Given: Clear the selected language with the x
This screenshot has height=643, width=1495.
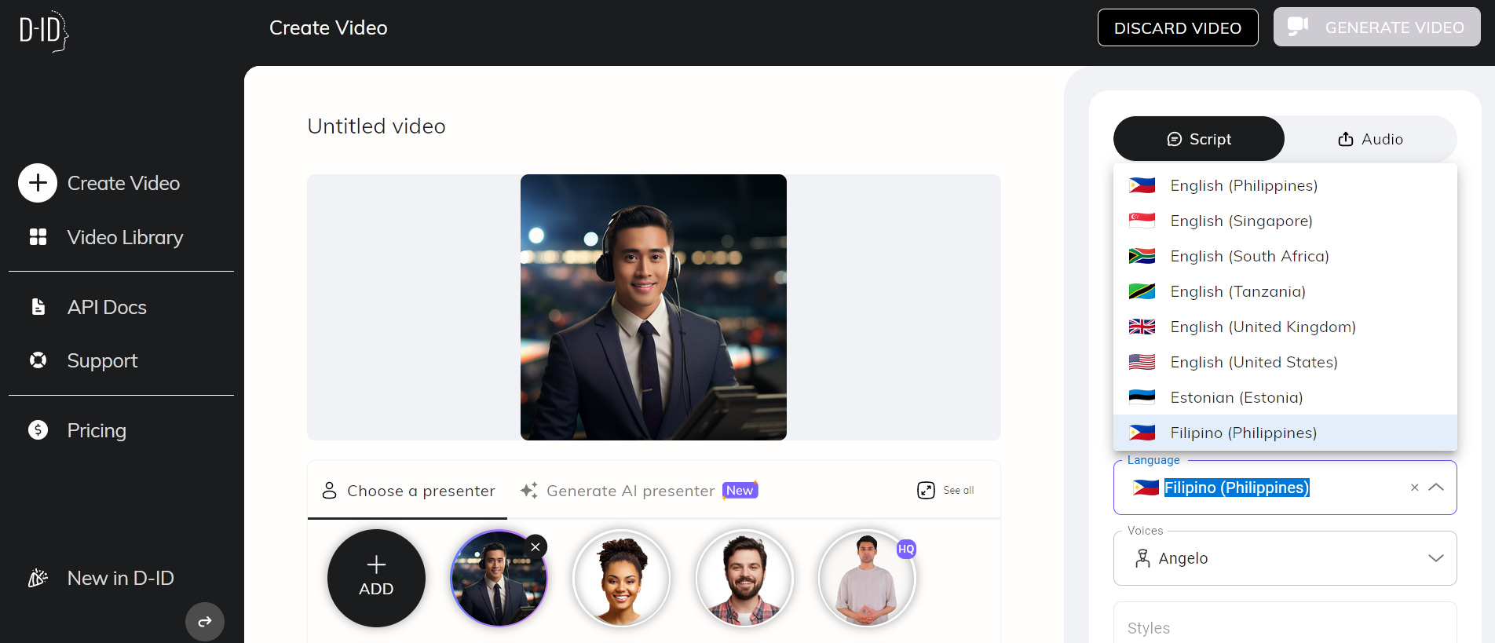Looking at the screenshot, I should [1414, 488].
